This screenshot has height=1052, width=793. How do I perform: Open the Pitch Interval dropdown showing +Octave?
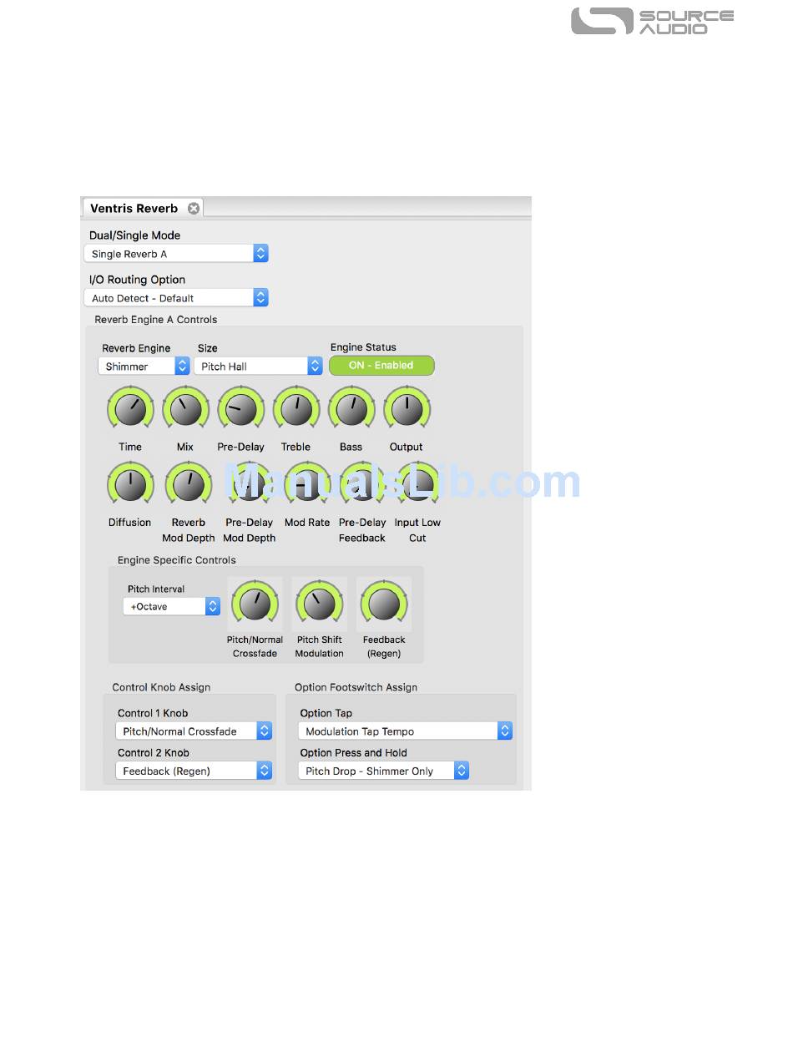(x=172, y=607)
